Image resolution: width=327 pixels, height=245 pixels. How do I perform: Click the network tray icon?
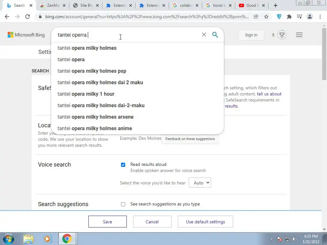pyautogui.click(x=287, y=239)
